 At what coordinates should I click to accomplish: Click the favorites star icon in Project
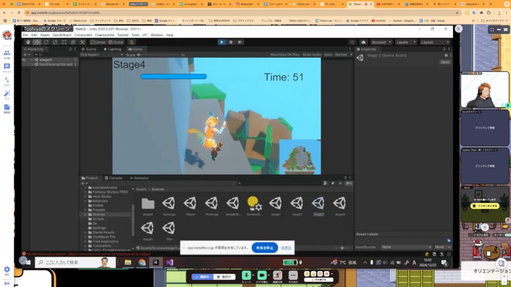pos(340,183)
